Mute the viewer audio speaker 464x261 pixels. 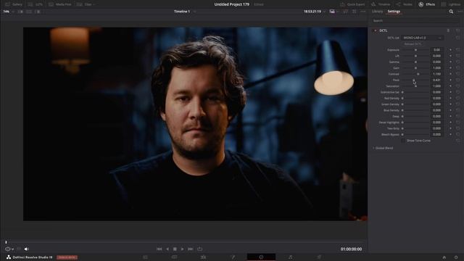coord(26,249)
